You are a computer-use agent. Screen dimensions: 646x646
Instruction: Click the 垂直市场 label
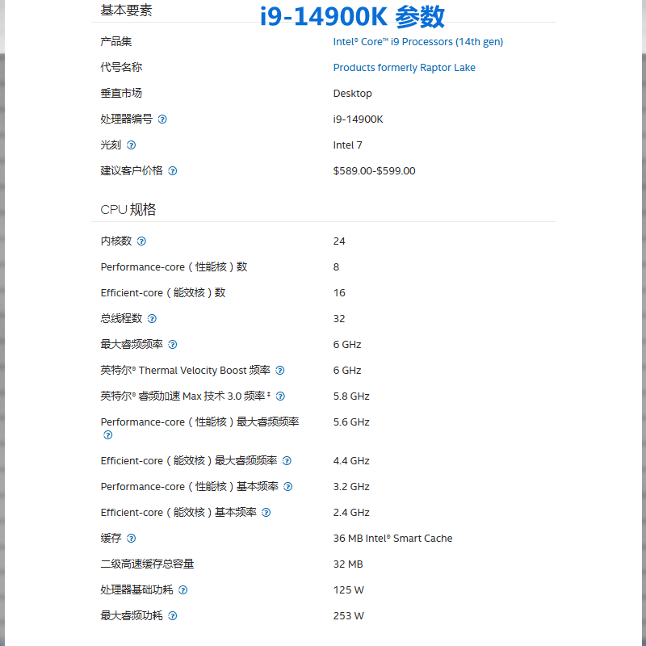click(x=121, y=94)
